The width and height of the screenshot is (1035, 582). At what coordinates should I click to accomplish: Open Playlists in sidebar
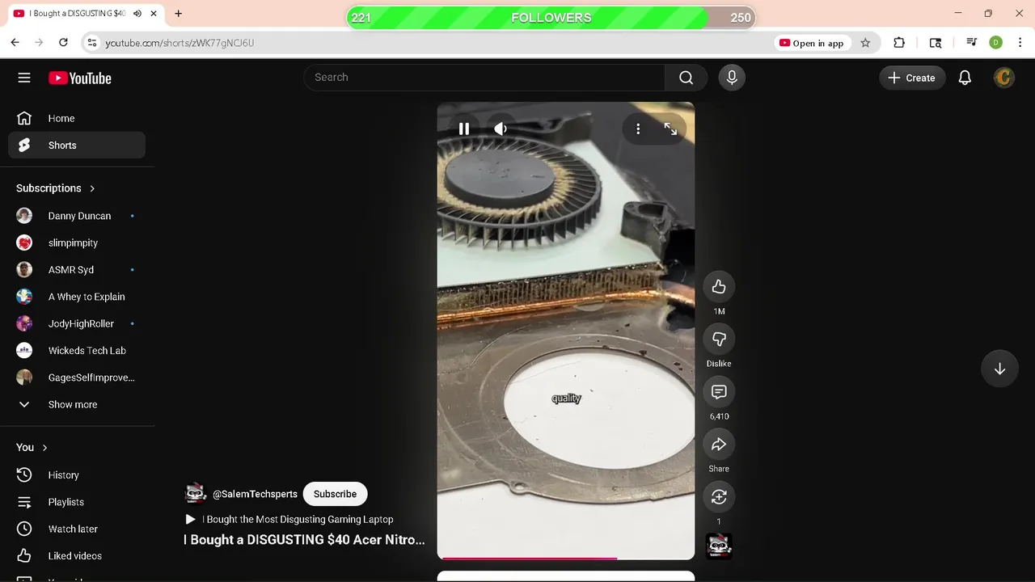click(x=77, y=502)
